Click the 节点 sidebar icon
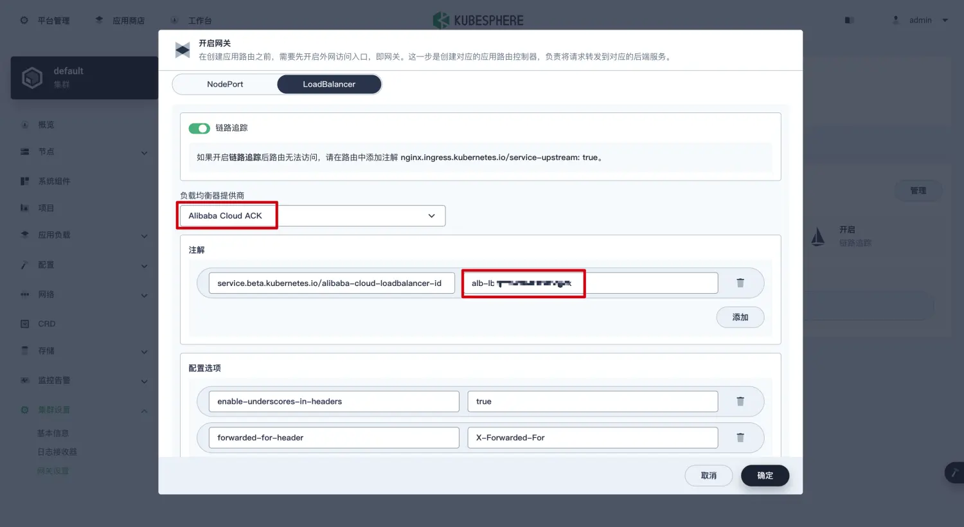This screenshot has height=527, width=964. point(25,152)
